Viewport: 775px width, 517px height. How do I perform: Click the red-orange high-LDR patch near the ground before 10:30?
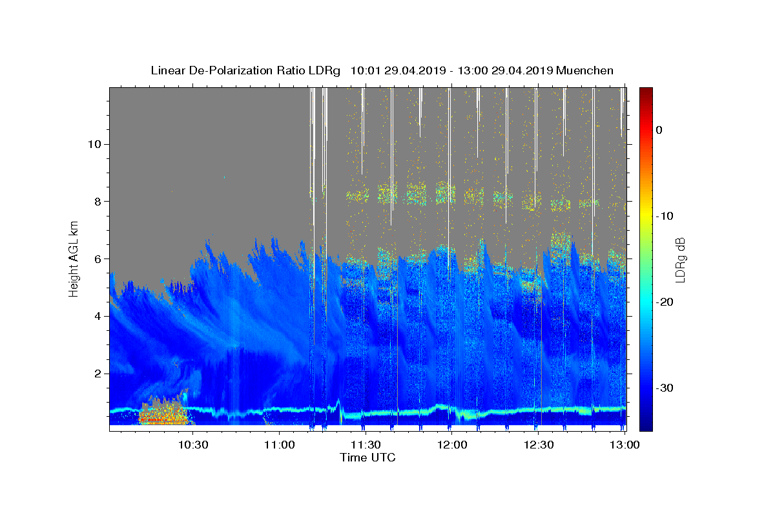pyautogui.click(x=163, y=412)
